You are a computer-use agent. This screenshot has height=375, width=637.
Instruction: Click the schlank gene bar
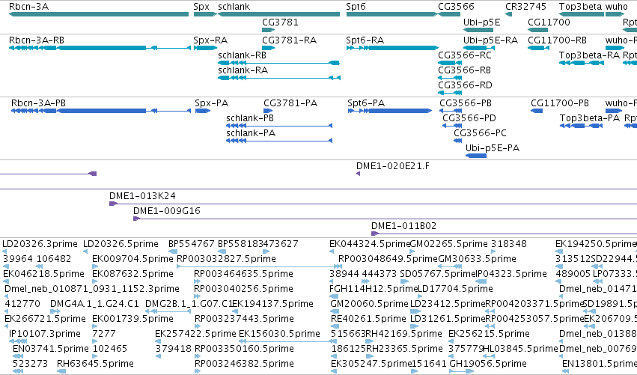pyautogui.click(x=278, y=14)
